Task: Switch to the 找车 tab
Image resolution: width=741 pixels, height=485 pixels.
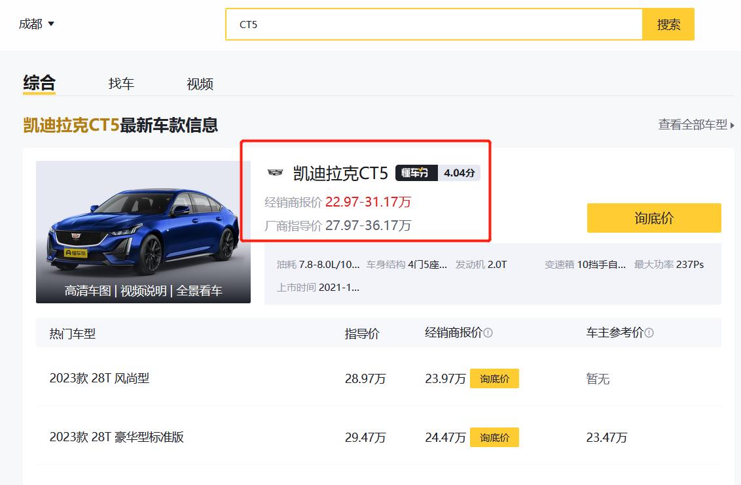Action: coord(121,83)
